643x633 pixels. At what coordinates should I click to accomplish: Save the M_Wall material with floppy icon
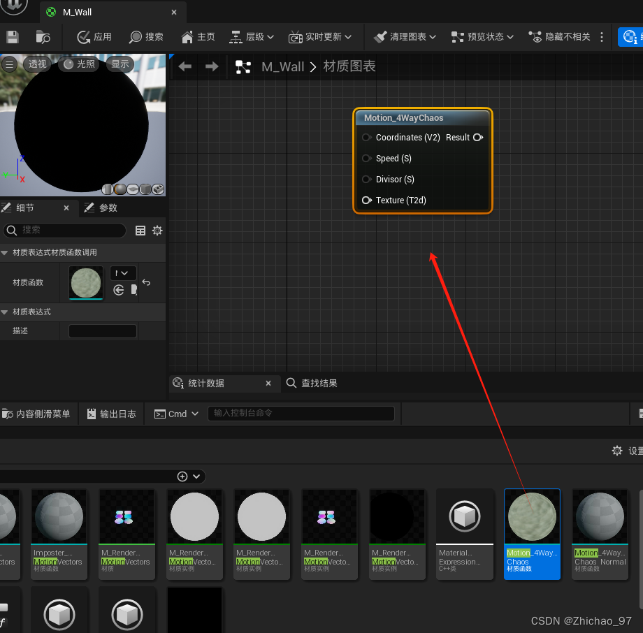pos(13,37)
